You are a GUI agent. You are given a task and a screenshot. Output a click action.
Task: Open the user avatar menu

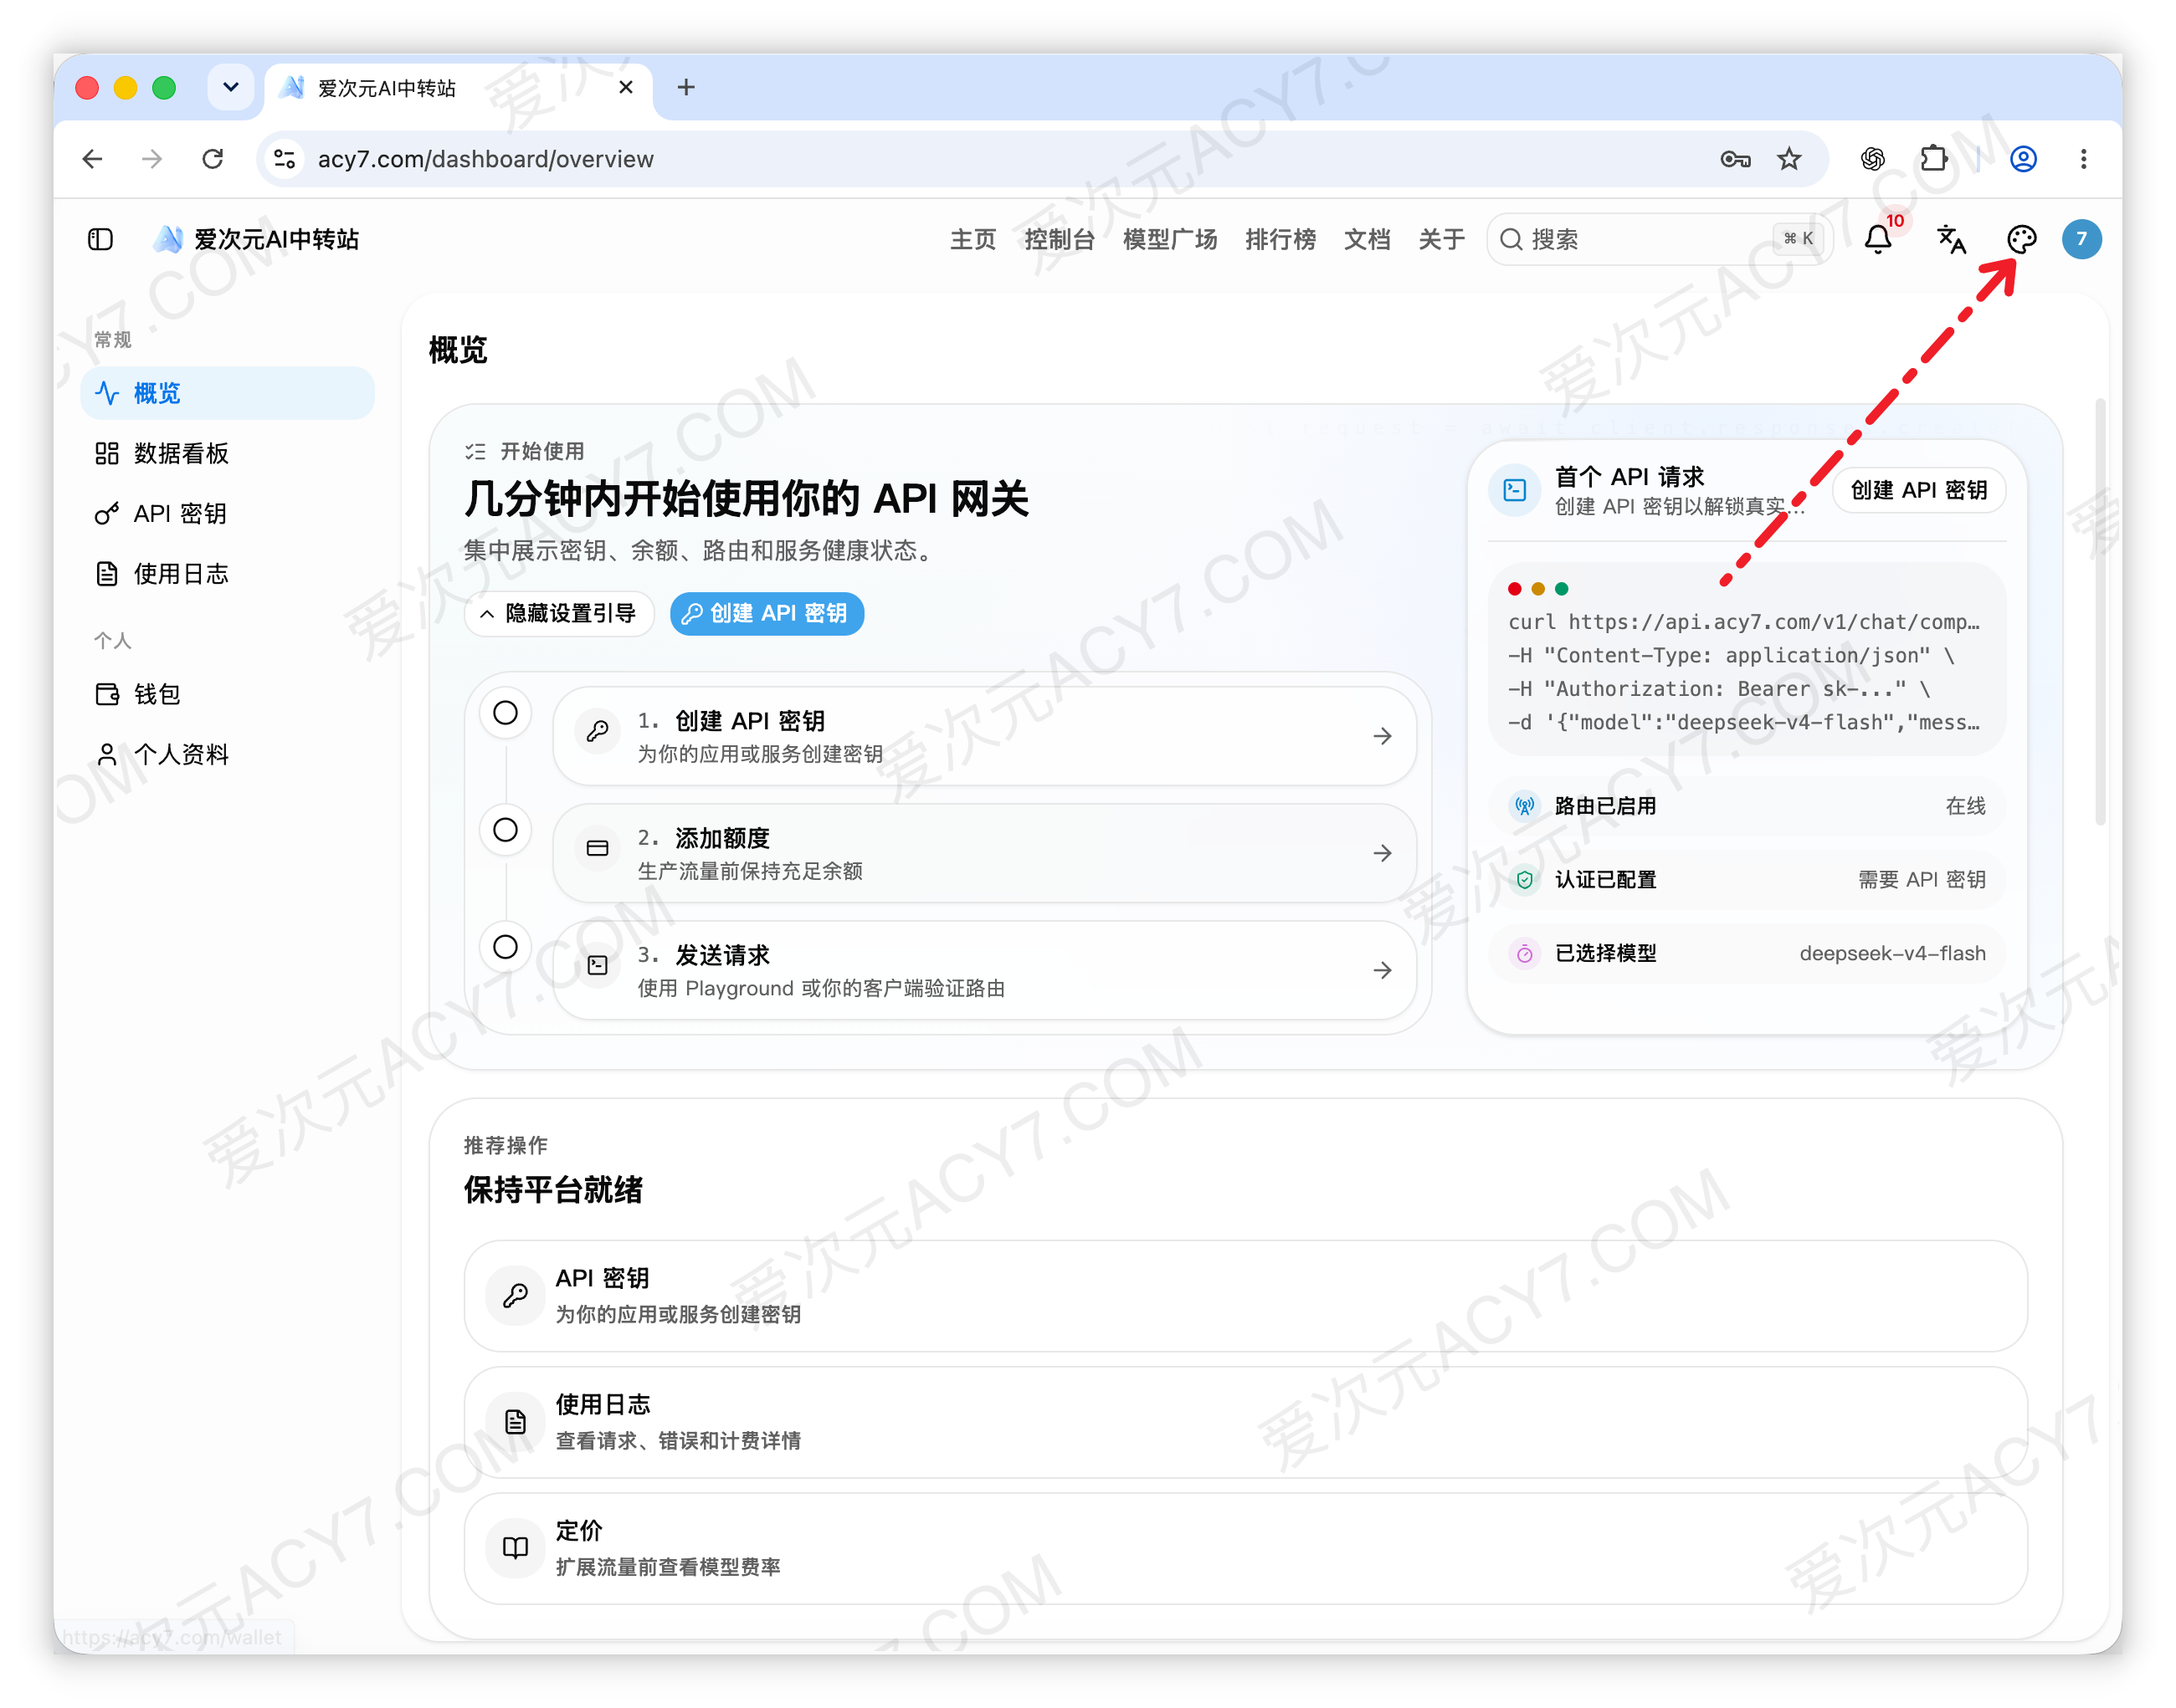(x=2082, y=240)
